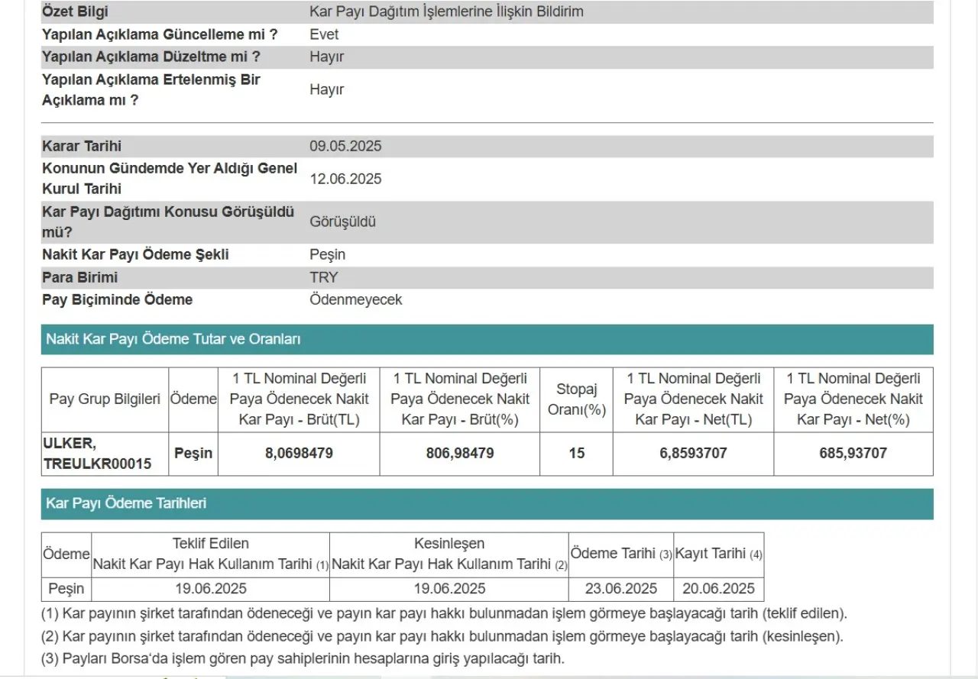Click the 'Kayıt Tarihi' column header
This screenshot has height=679, width=978.
click(x=718, y=554)
